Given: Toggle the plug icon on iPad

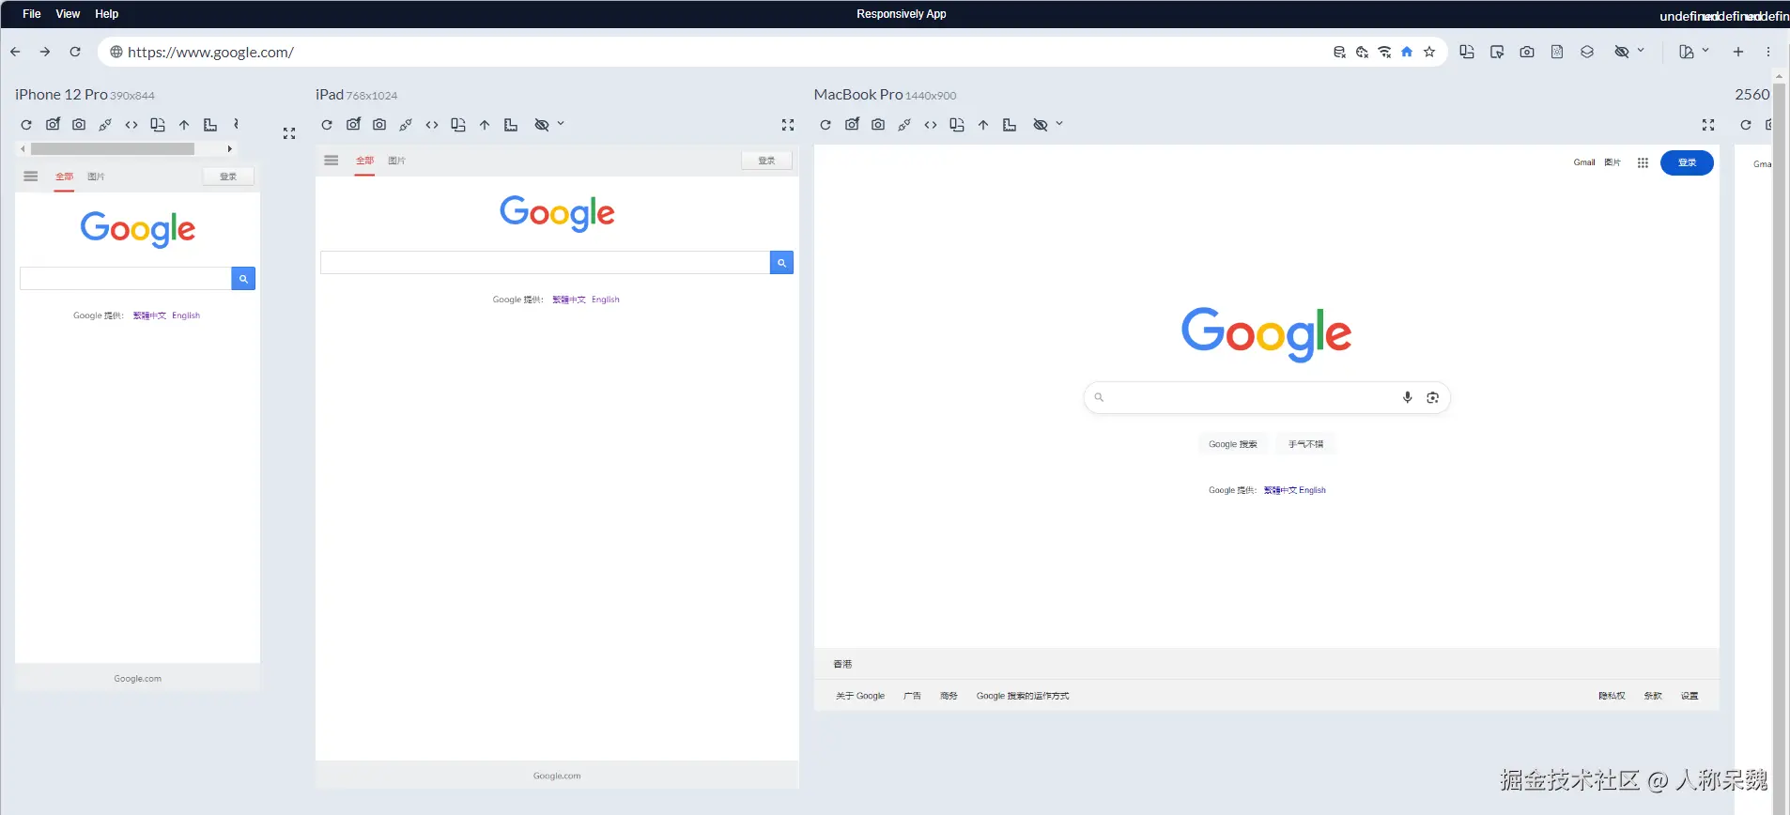Looking at the screenshot, I should 406,125.
